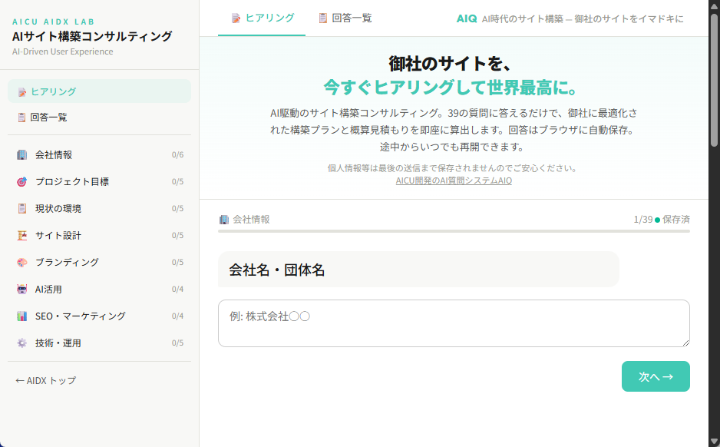Select the サイト設計 layout icon

click(x=24, y=235)
